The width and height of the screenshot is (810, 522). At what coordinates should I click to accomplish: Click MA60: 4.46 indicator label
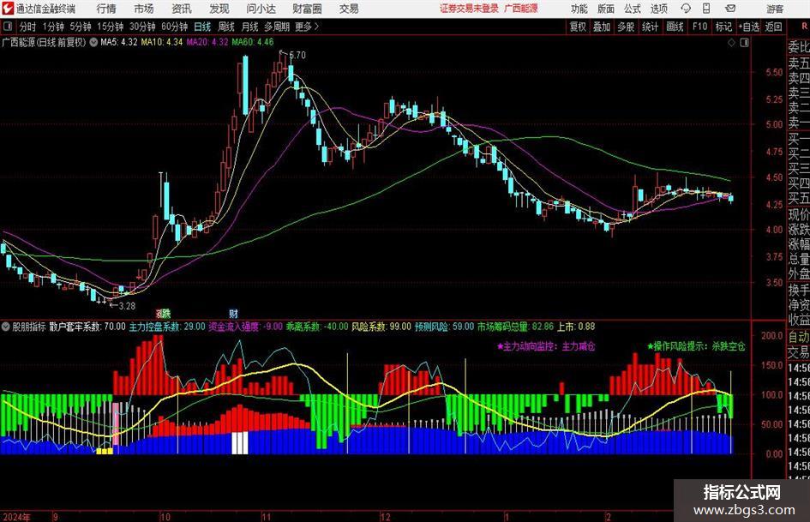pos(253,42)
